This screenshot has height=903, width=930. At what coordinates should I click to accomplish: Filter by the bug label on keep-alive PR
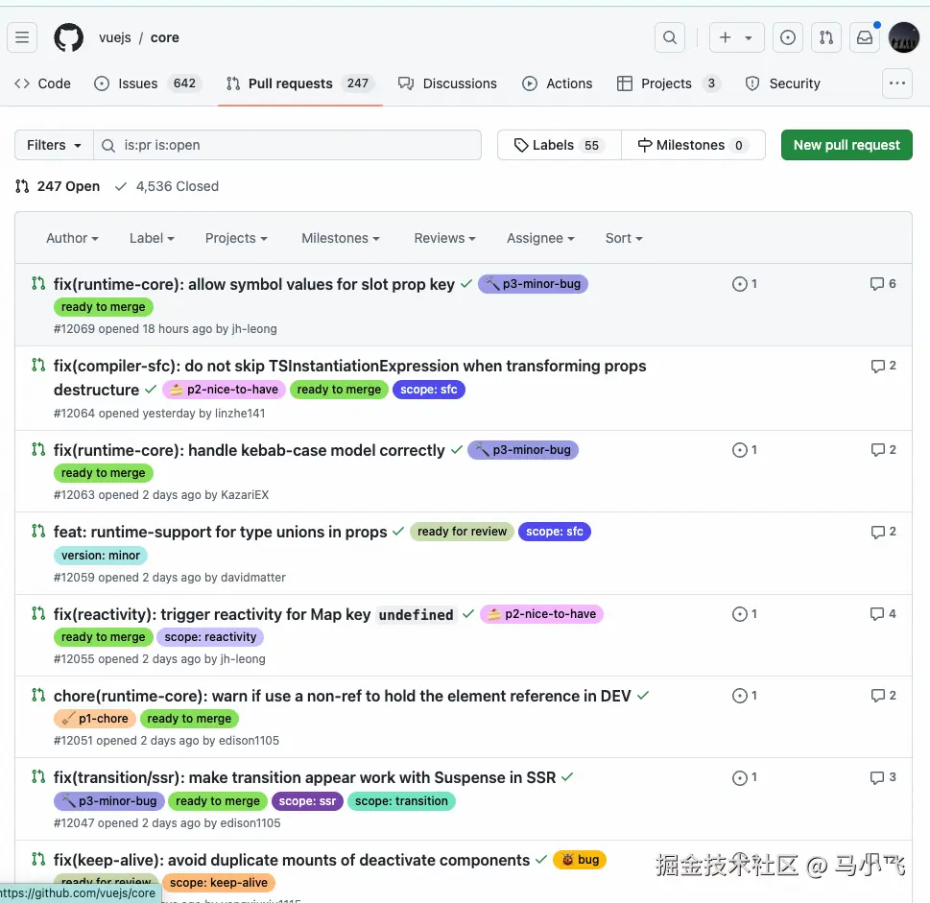pos(580,860)
